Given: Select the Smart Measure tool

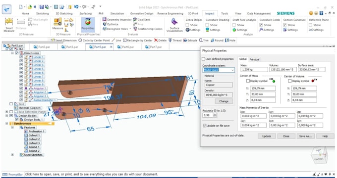Looking at the screenshot, I should (9, 25).
